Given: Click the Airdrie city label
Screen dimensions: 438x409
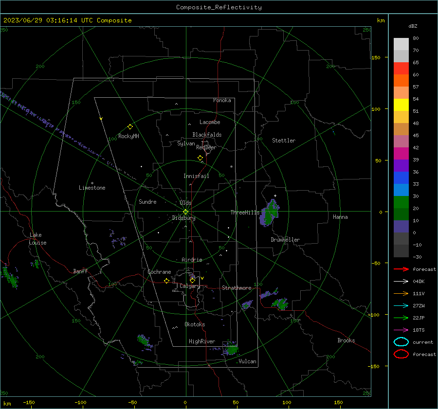Looking at the screenshot, I should pyautogui.click(x=192, y=260).
